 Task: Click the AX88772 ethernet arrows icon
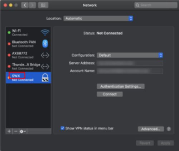coord(45,55)
